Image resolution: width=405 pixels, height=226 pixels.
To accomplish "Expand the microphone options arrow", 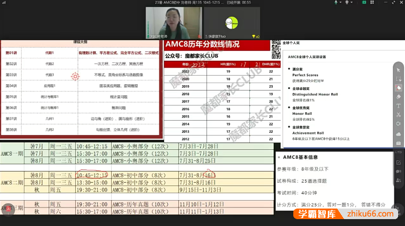I will point(340,2).
